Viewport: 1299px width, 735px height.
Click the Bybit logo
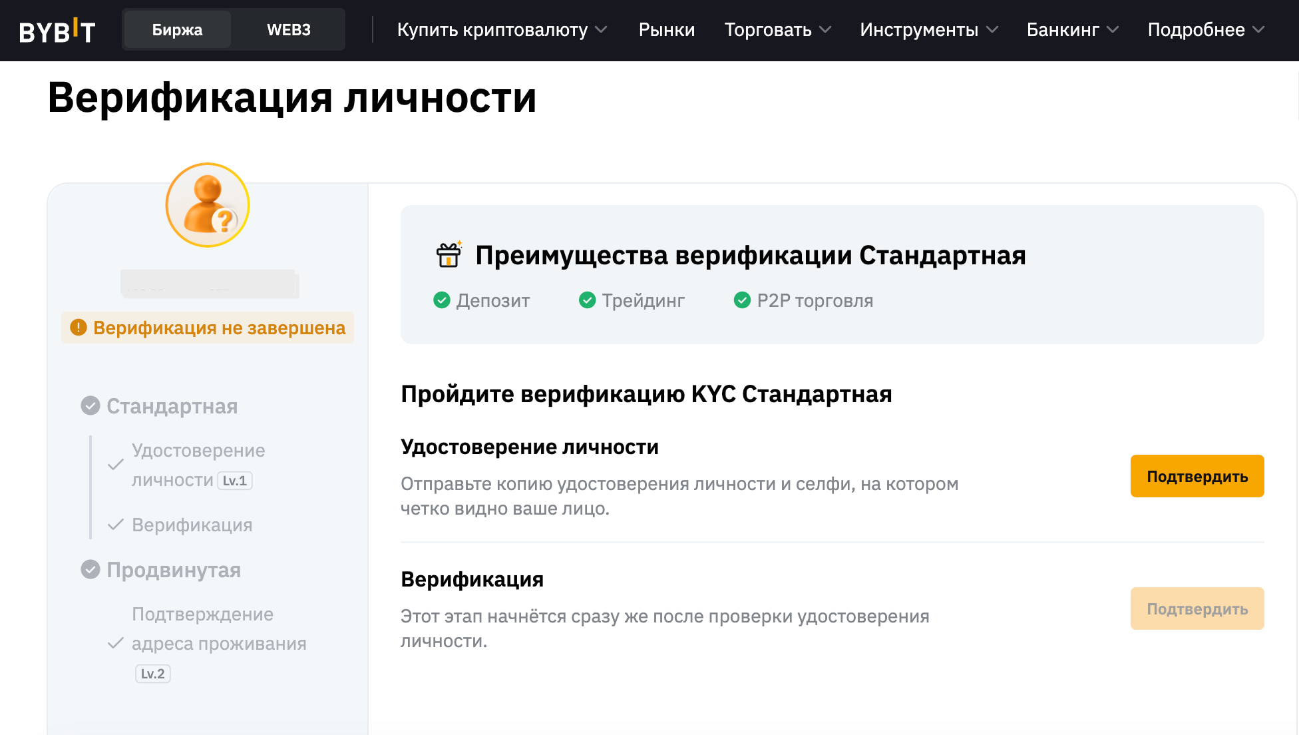pyautogui.click(x=57, y=31)
